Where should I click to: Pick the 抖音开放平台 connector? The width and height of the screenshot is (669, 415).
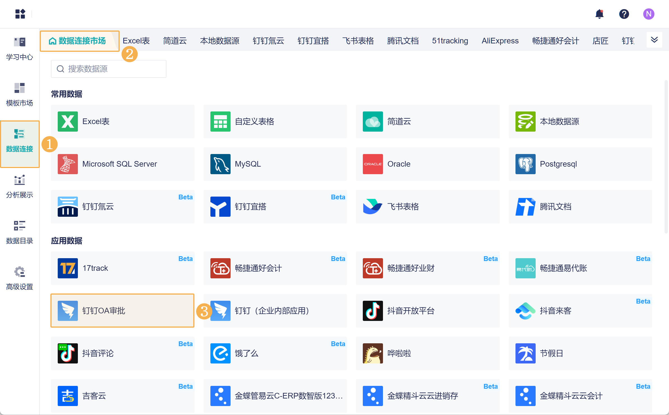pos(428,311)
